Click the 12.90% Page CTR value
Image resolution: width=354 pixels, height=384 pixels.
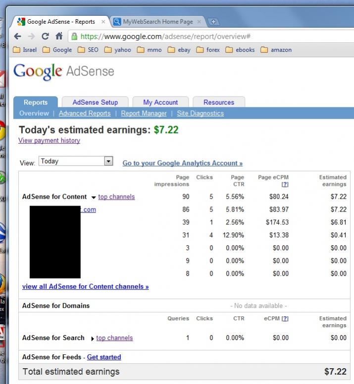click(x=233, y=235)
